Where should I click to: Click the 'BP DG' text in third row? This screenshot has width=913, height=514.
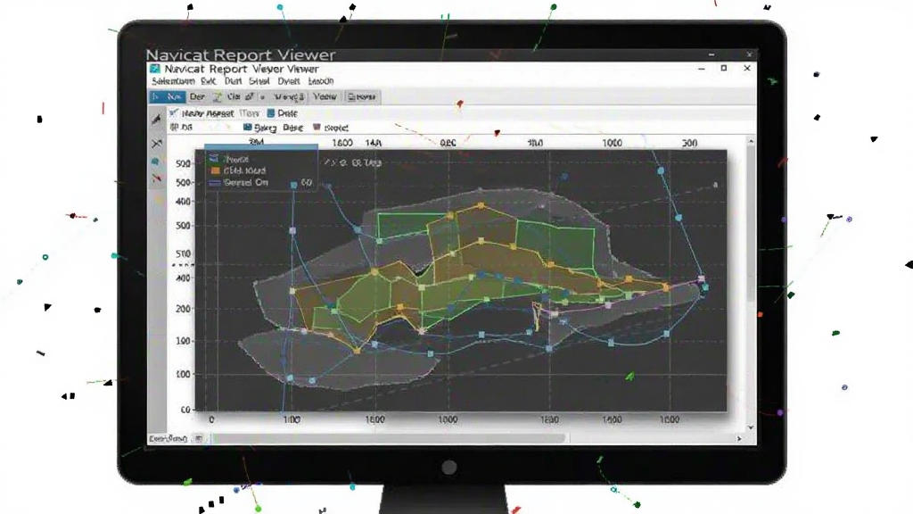click(x=181, y=127)
